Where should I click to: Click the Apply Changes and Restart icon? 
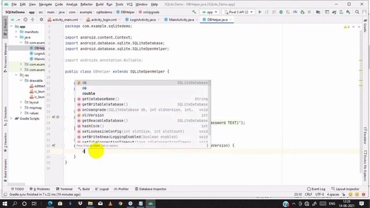pos(267,12)
